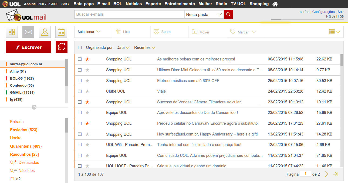348x183 pixels.
Task: Open Shopping in top navigation
Action: point(259,4)
